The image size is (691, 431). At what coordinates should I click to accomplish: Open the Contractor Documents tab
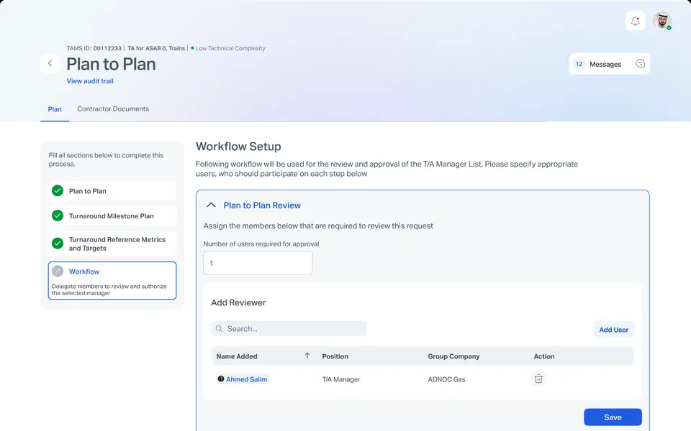click(113, 108)
